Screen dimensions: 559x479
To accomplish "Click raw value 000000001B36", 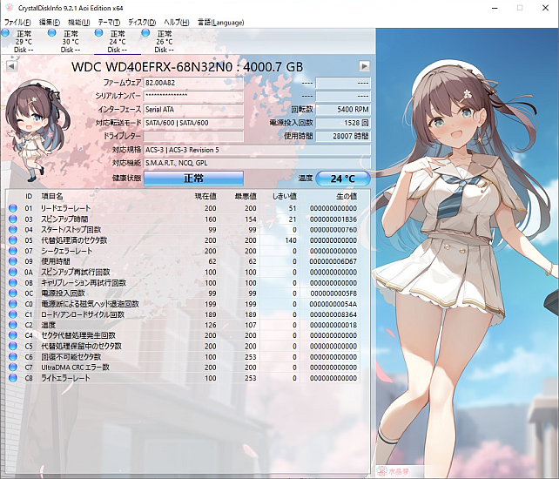I will (333, 219).
